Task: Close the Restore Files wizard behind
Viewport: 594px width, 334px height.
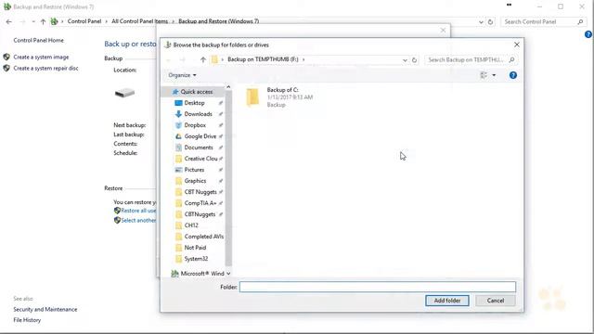Action: point(443,30)
